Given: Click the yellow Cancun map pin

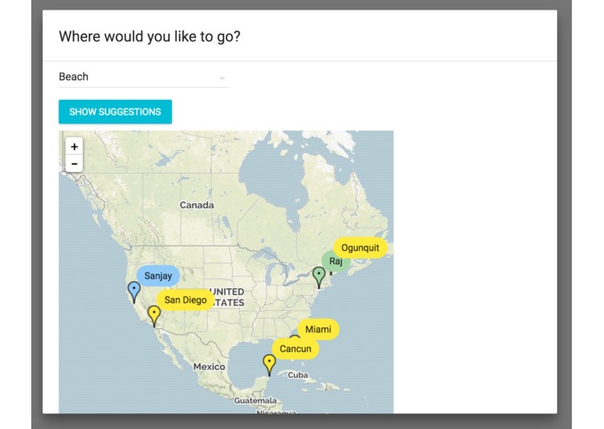Looking at the screenshot, I should [x=269, y=365].
